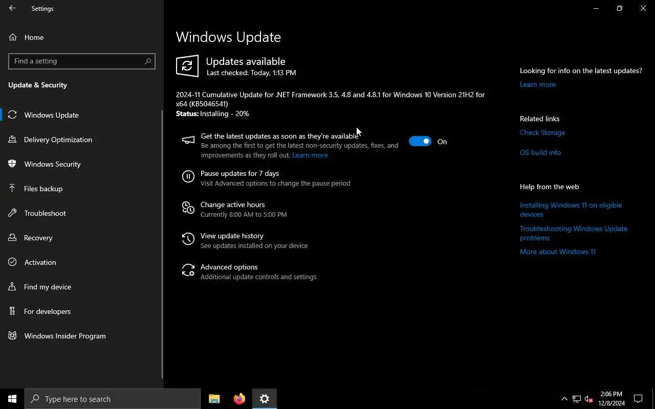
Task: Launch Firefox from the taskbar
Action: 239,399
